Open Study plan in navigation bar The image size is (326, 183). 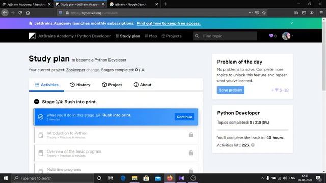point(128,36)
